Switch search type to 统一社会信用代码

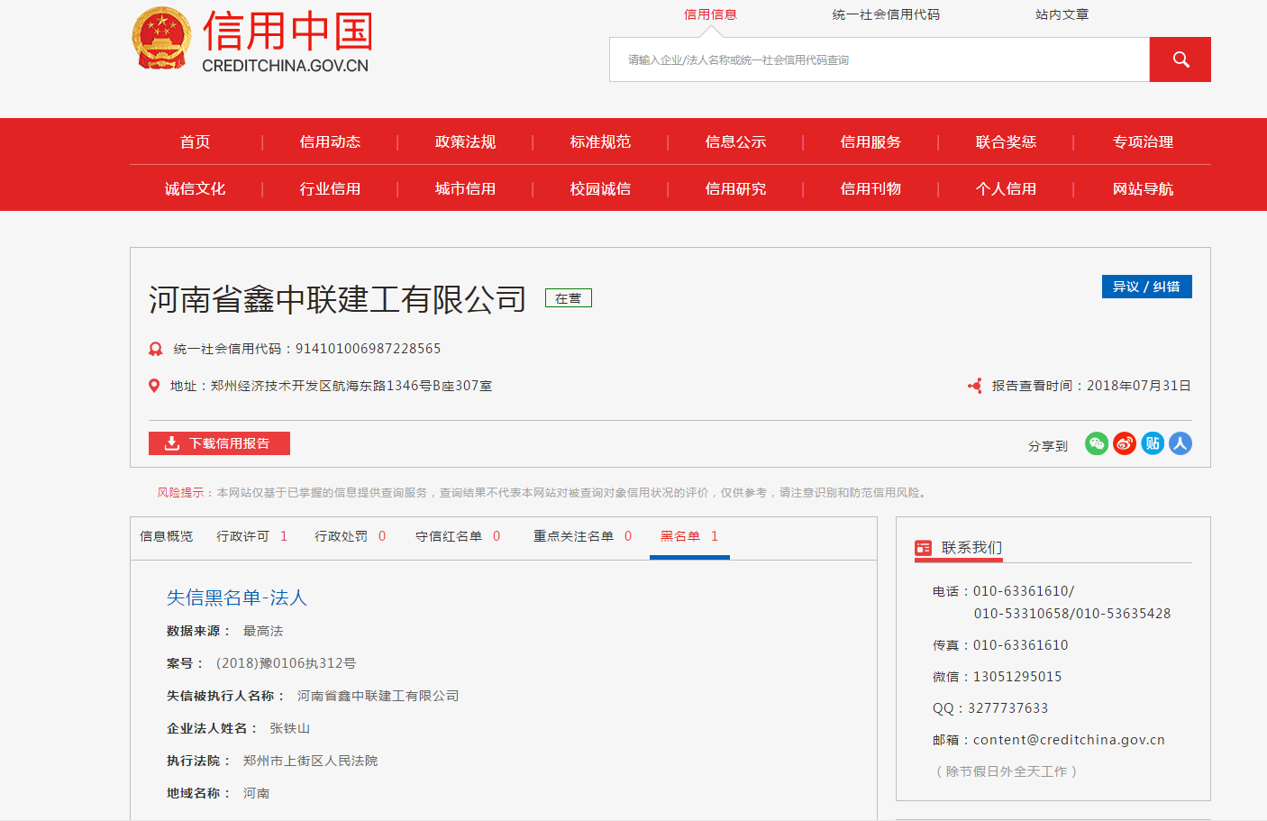[x=886, y=14]
